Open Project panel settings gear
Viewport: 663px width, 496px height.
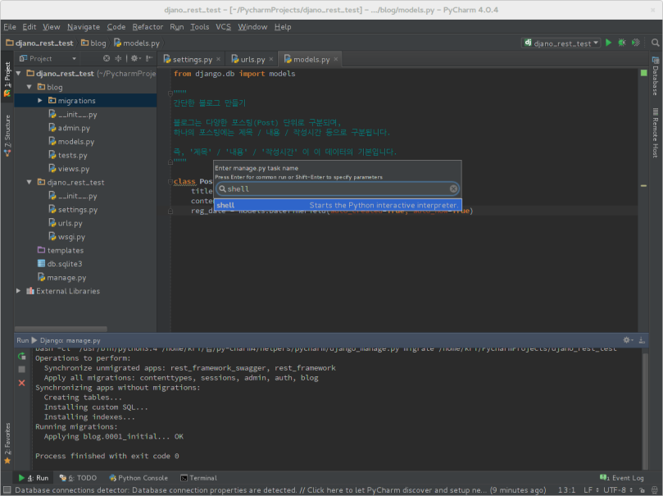click(x=135, y=58)
